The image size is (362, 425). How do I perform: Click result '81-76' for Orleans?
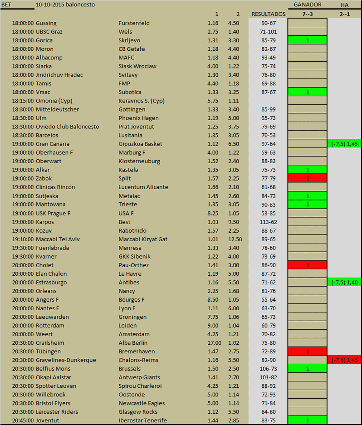tap(269, 291)
